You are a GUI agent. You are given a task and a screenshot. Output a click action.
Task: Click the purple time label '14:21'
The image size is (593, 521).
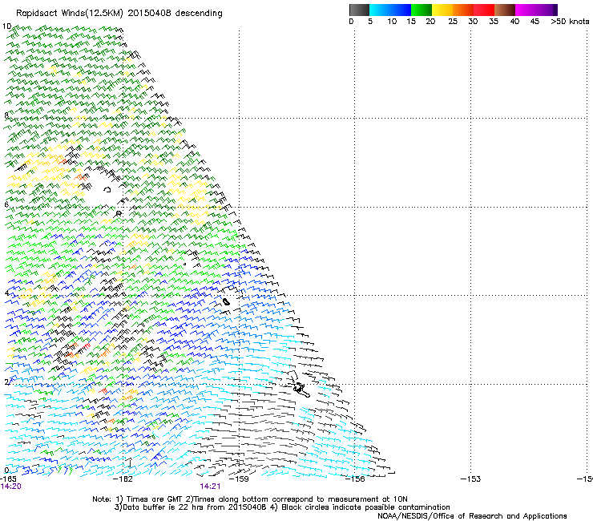pos(210,487)
